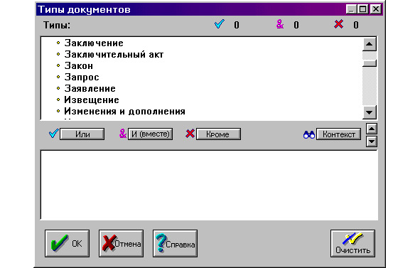Click count 0 next to magenta ampersand
The width and height of the screenshot is (420, 268).
(296, 25)
